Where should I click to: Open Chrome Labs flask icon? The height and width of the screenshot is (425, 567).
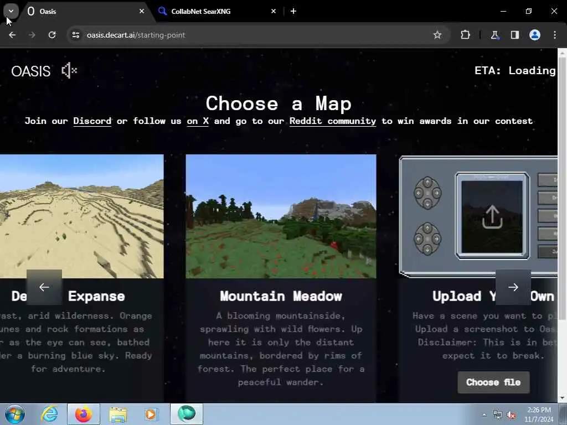tap(494, 35)
